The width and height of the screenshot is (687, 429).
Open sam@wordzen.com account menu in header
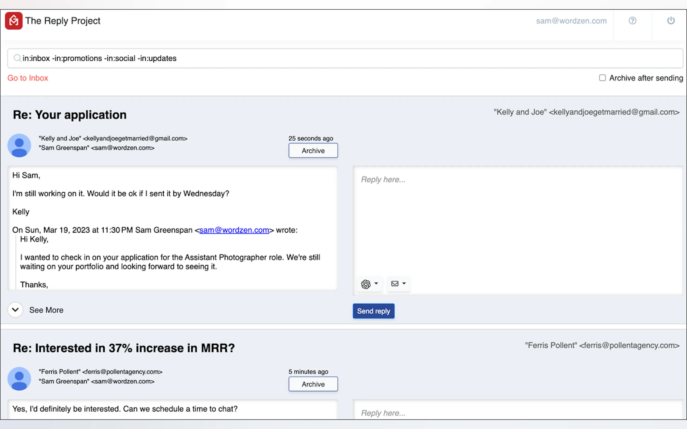[571, 21]
